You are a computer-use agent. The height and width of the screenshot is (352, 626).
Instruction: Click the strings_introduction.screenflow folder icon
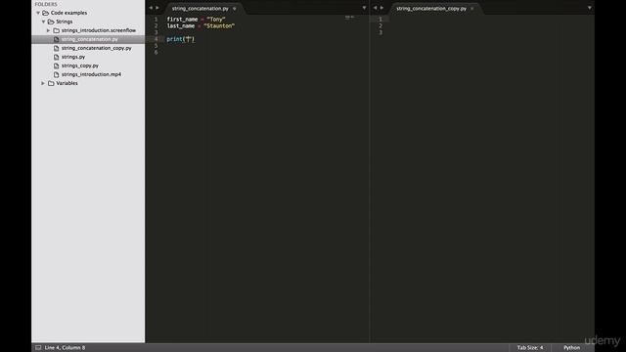[57, 30]
